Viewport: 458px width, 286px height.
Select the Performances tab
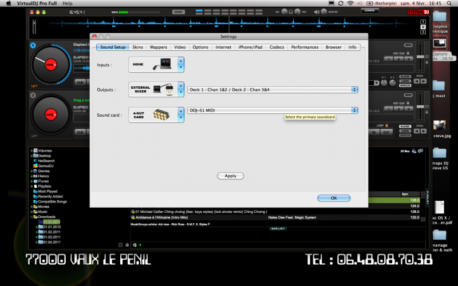[x=305, y=47]
